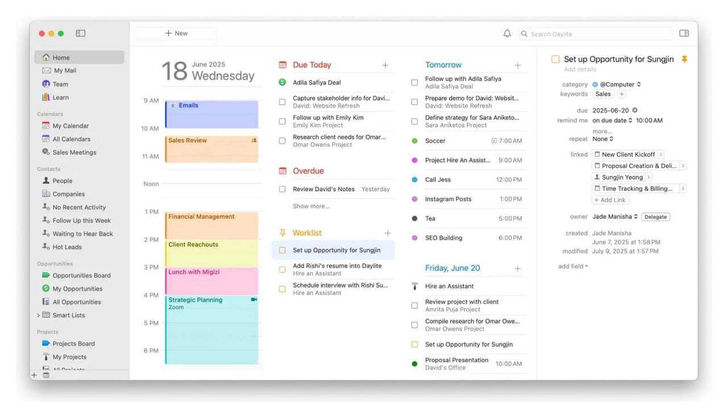Expand the Smart Lists section
Screen dimensions: 728x418
(38, 315)
